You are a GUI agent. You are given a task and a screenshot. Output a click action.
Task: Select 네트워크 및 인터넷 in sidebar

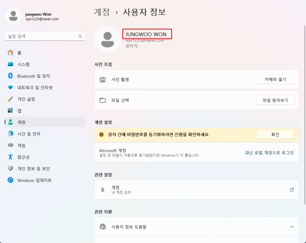[45, 87]
